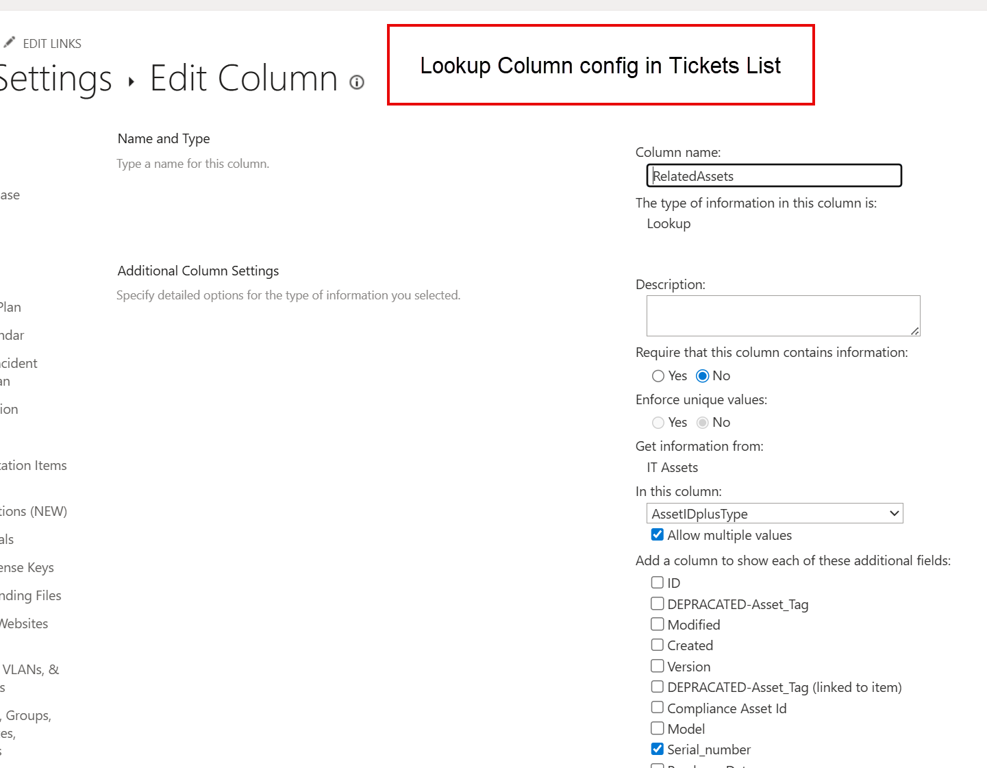The width and height of the screenshot is (987, 768).
Task: Enable the DEPRACATED-Asset_Tag checkbox
Action: [658, 604]
